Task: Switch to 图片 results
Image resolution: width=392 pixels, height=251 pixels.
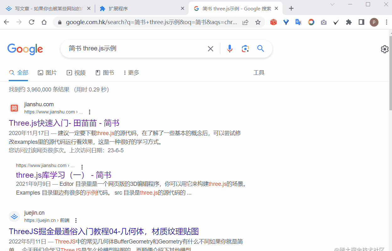Action: click(47, 73)
